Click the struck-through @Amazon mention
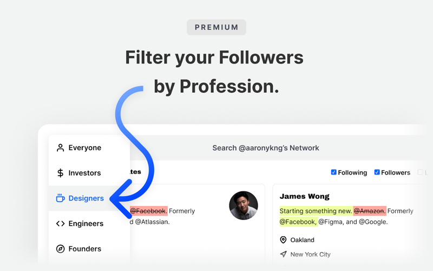This screenshot has width=433, height=271. tap(369, 211)
